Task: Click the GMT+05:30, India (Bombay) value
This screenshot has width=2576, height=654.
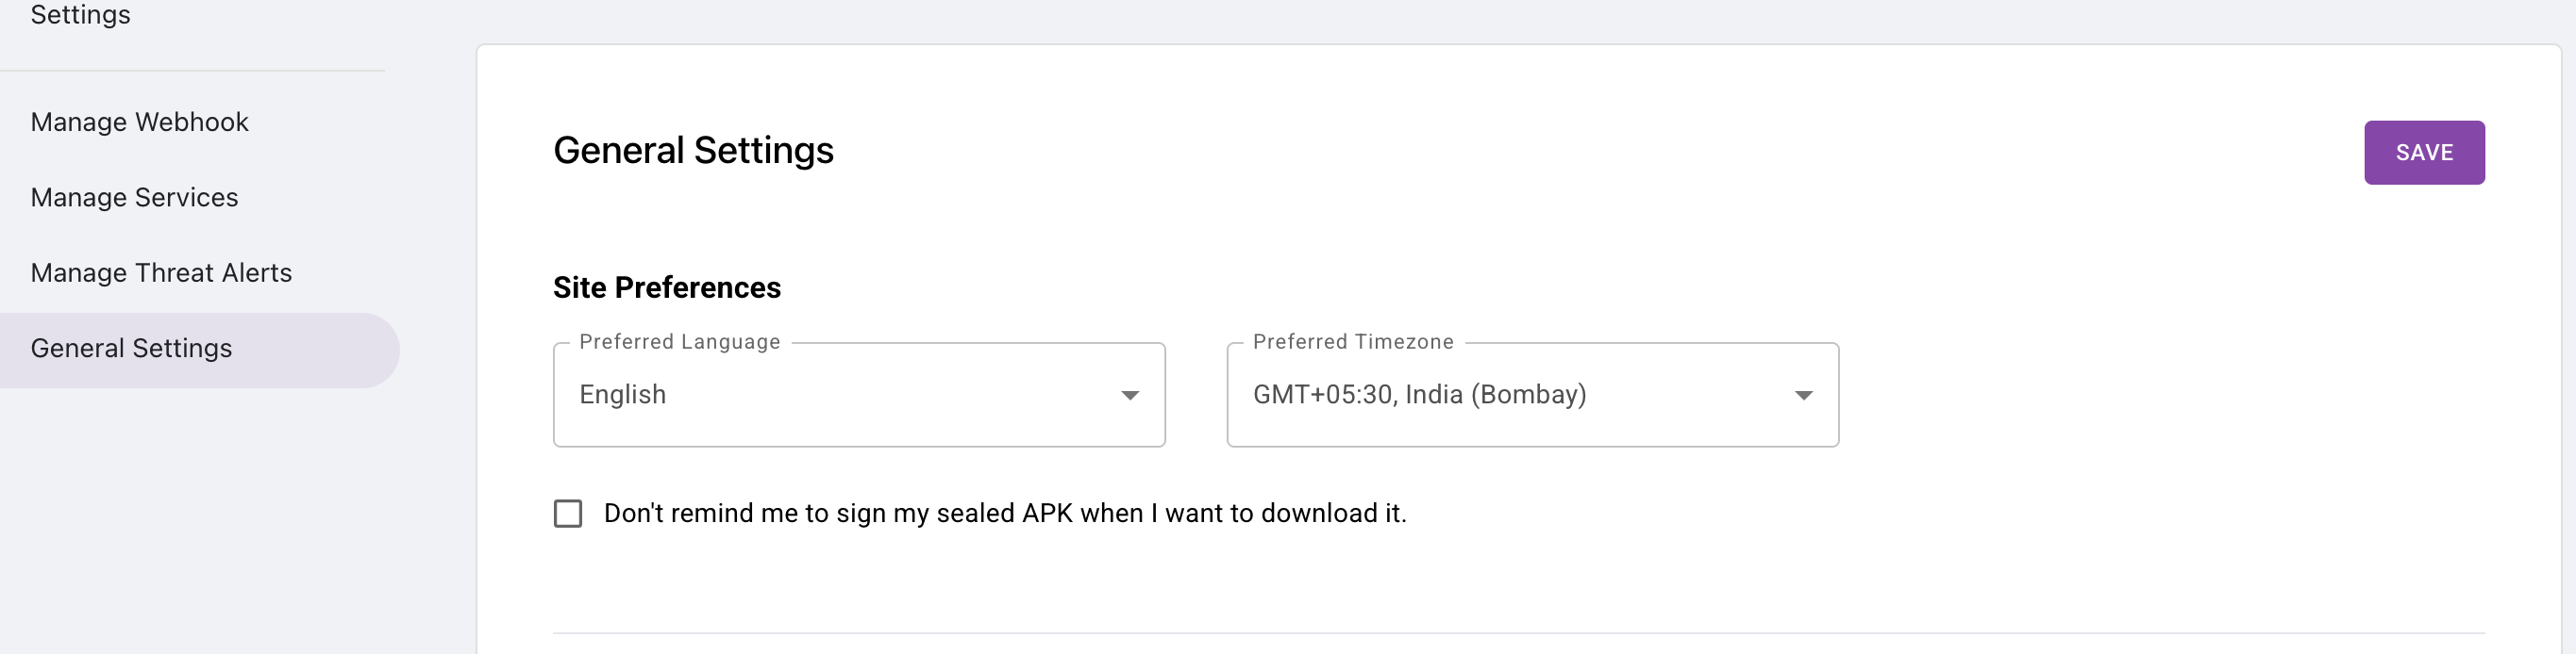Action: [x=1419, y=396]
